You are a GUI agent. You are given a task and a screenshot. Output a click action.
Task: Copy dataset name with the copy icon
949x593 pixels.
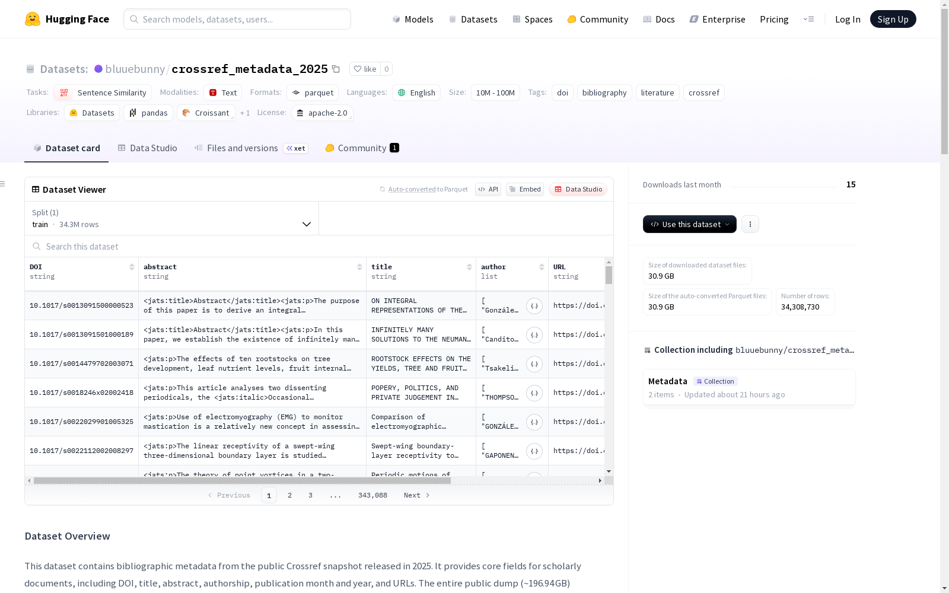point(336,69)
